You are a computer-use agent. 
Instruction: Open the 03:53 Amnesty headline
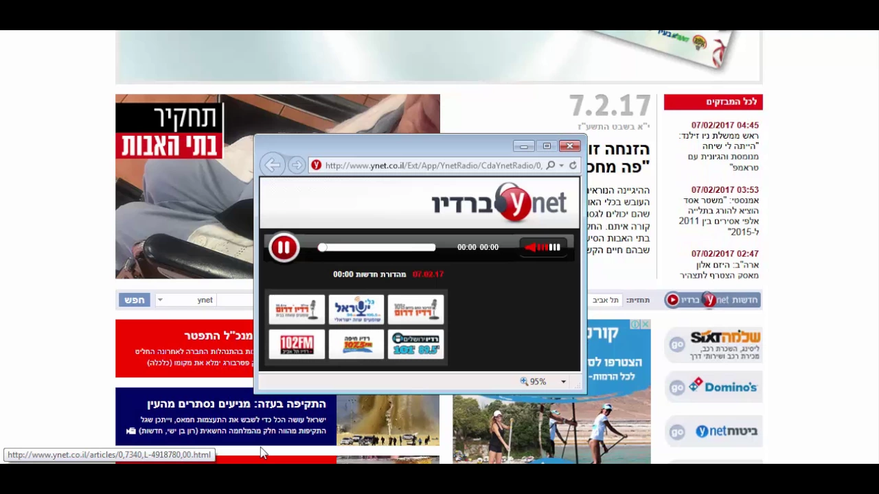coord(718,216)
